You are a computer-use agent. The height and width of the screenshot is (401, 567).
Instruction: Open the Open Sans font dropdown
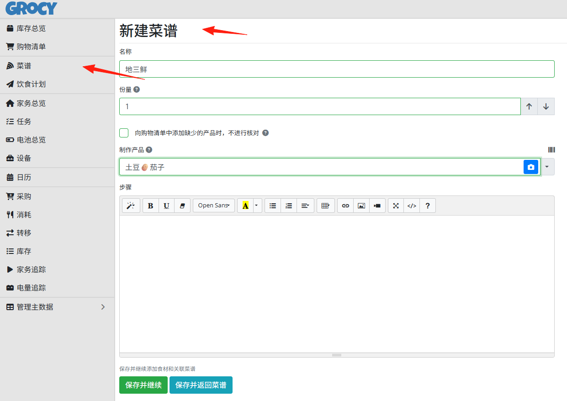214,206
